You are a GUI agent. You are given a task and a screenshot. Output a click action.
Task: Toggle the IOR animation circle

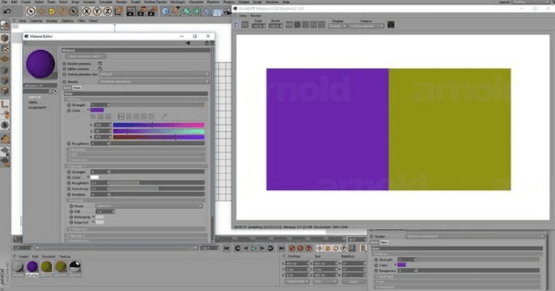(71, 212)
